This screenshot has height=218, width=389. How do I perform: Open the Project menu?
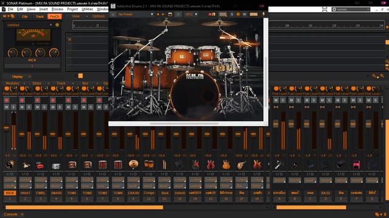(x=72, y=9)
